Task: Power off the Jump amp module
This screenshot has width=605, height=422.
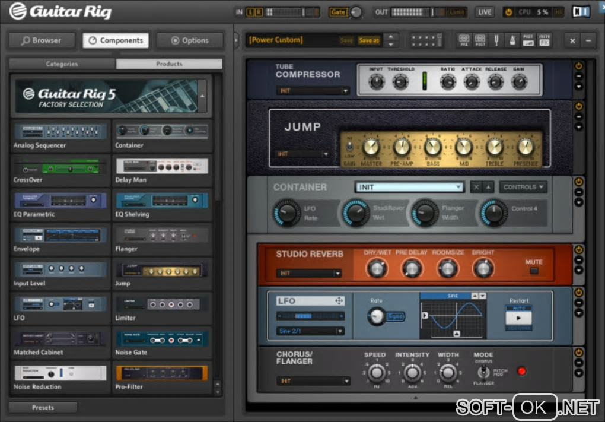Action: (x=579, y=106)
